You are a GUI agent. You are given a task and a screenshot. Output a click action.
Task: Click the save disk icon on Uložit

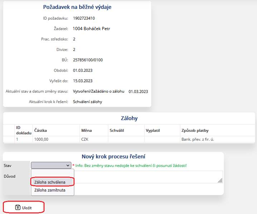pos(18,208)
